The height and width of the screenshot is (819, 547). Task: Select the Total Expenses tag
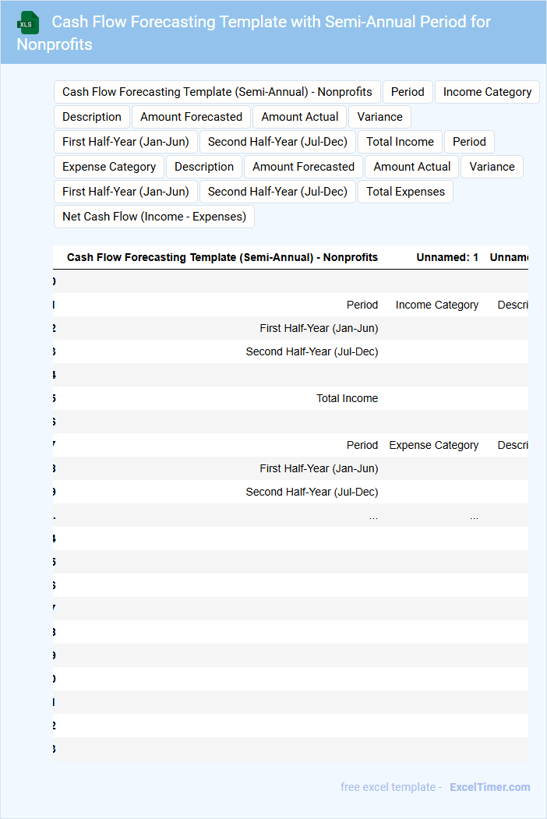pos(405,192)
